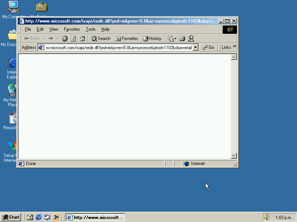Click the volume speaker tray icon
This screenshot has height=222, width=297.
(267, 217)
